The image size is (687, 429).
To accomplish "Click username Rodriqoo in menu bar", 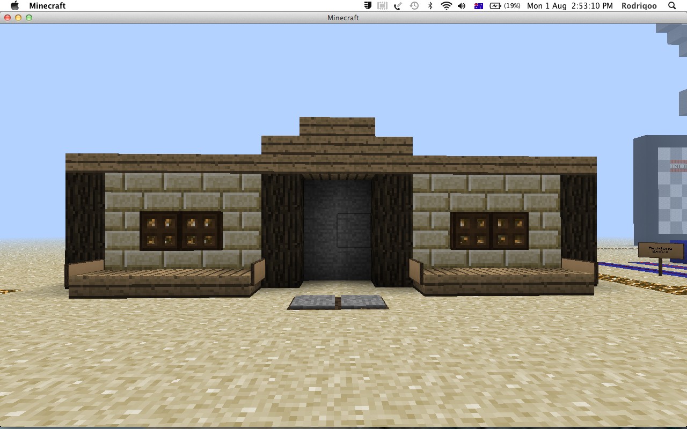I will 639,5.
